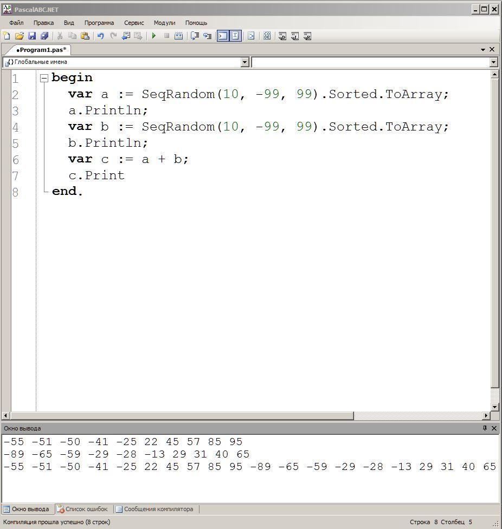Click the Paste clipboard icon
Screen dimensions: 502x529
click(x=85, y=36)
